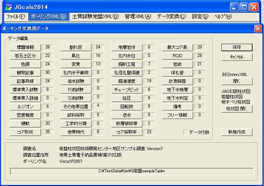The width and height of the screenshot is (264, 186).
Task: Click the 密度検層 button
Action: point(25,115)
